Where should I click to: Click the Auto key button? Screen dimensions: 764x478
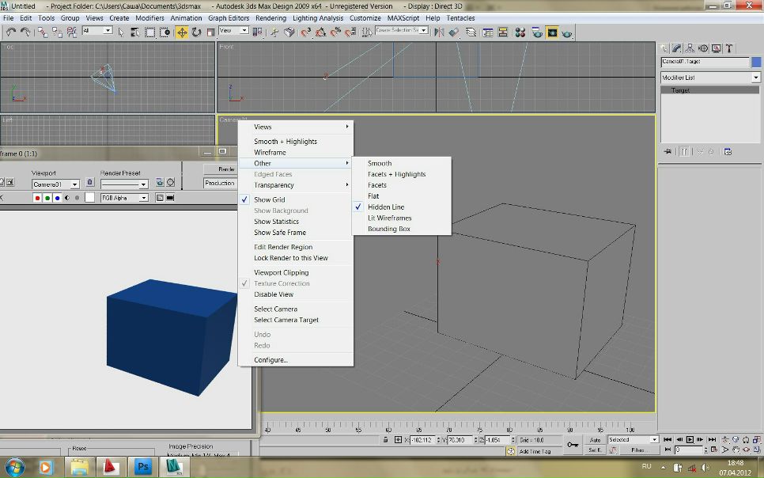(595, 439)
